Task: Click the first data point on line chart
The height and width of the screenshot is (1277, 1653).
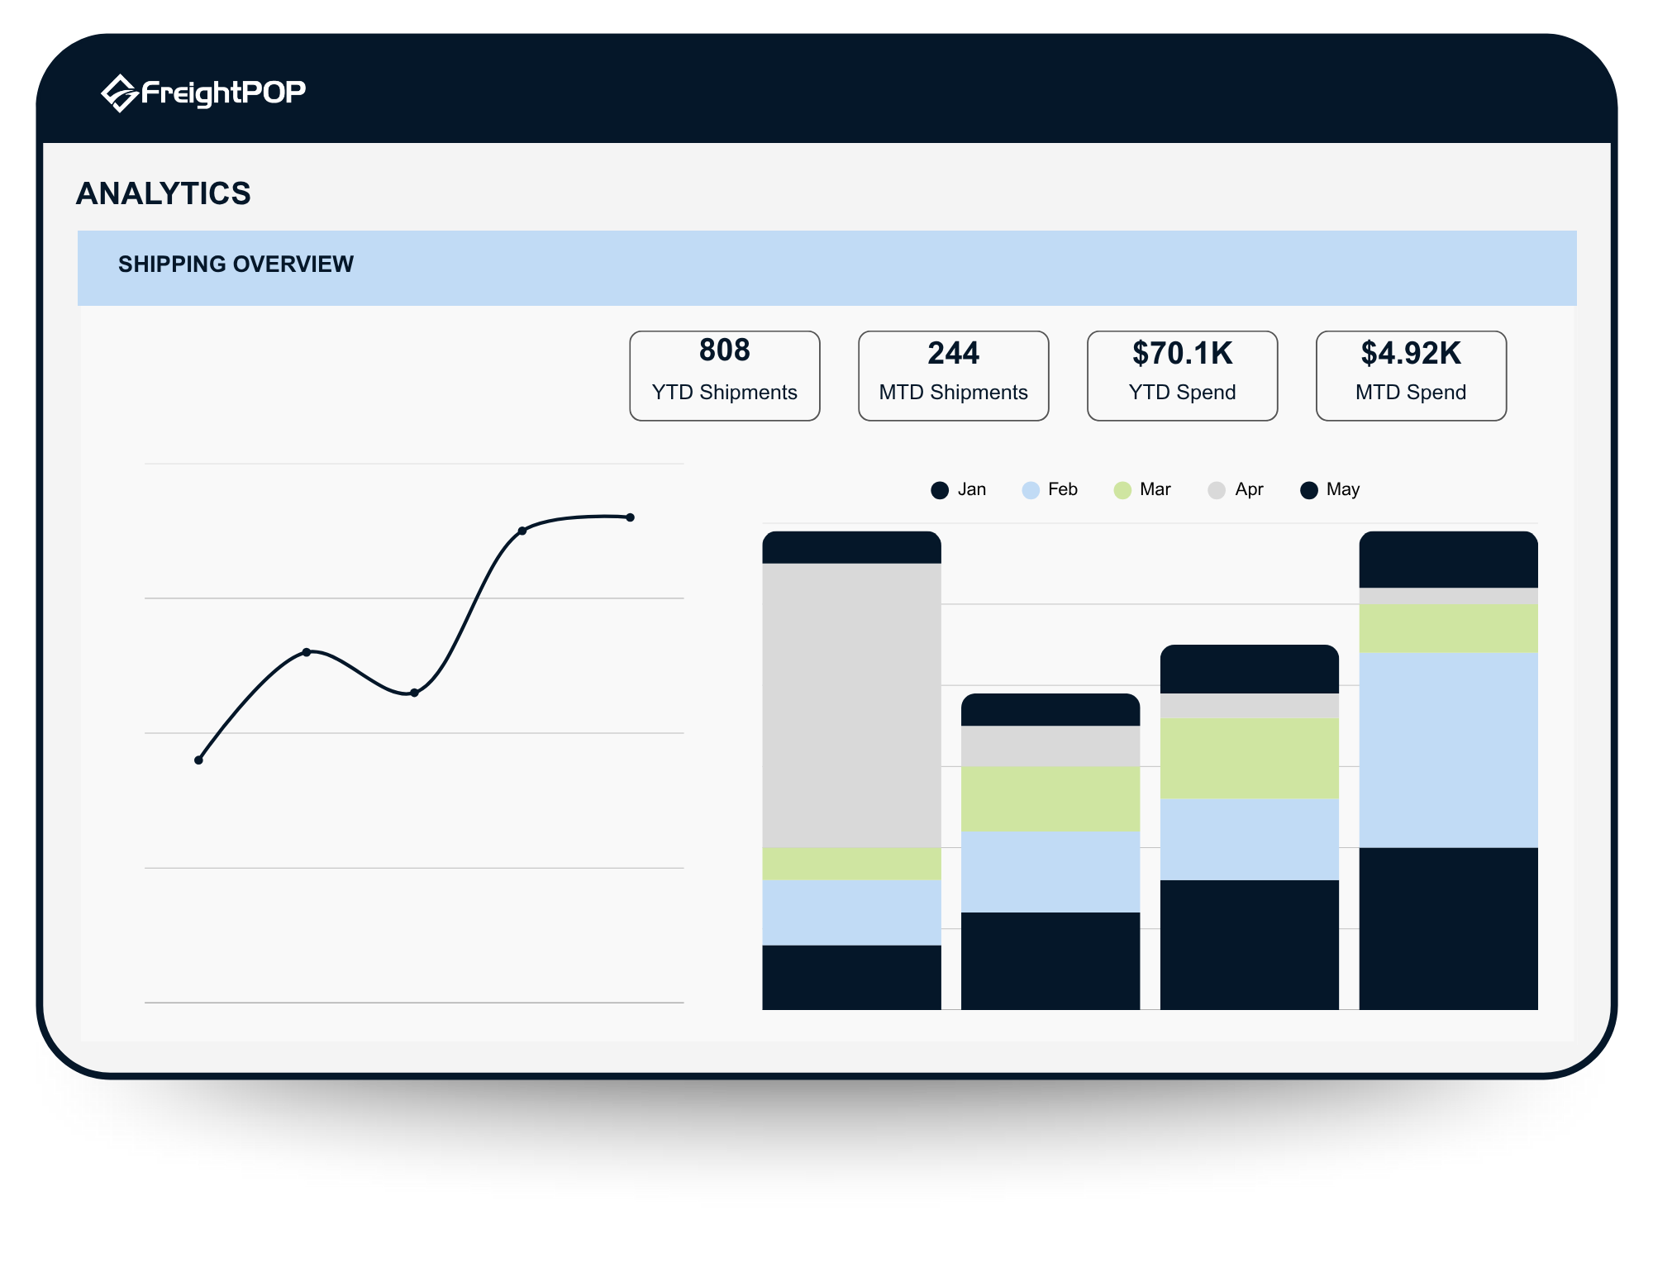Action: coord(198,760)
